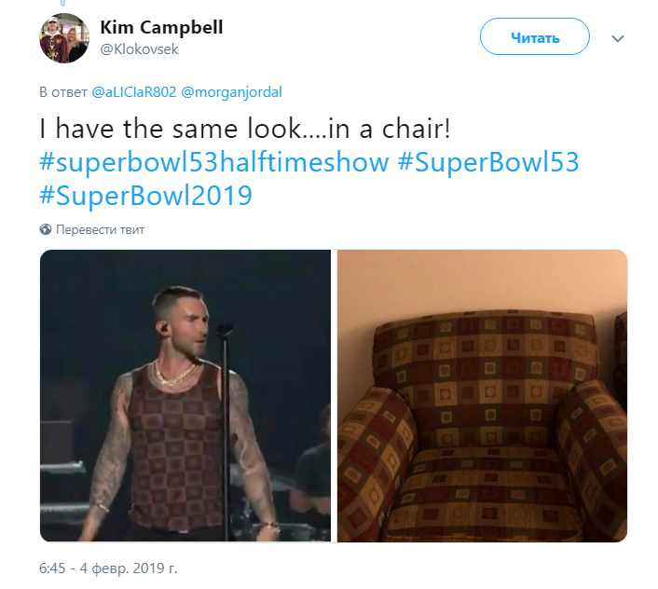Expand the chevron menu next to Читать

618,38
